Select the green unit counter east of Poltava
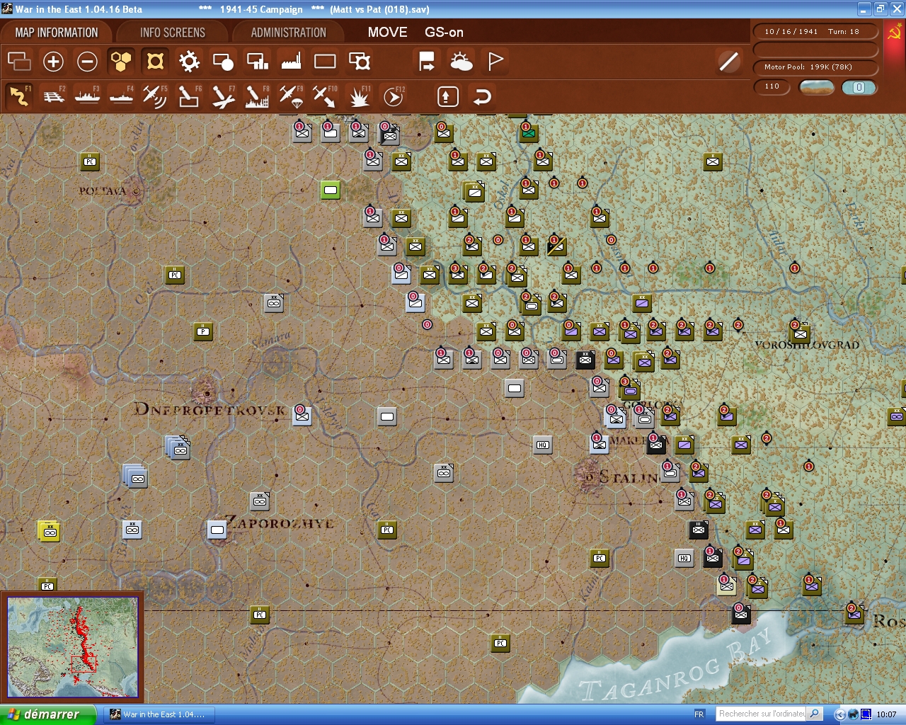Viewport: 906px width, 725px height. coord(331,190)
